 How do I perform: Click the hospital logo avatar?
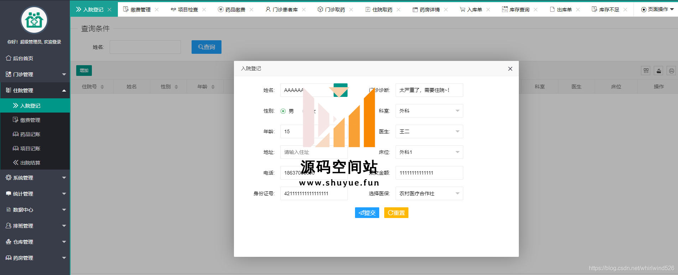click(x=34, y=20)
